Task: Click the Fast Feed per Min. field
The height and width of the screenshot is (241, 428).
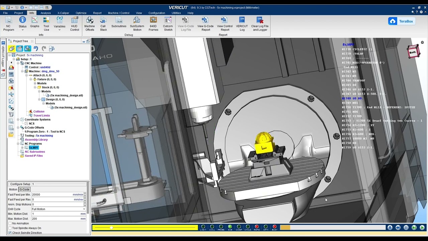Action: click(57, 194)
